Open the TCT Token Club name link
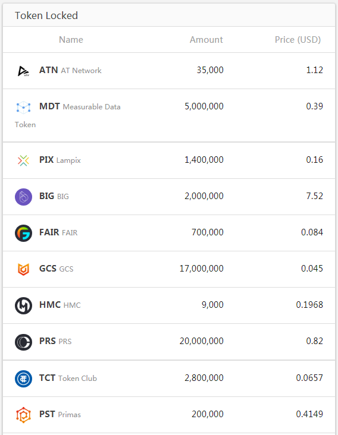Screen dimensions: 338x435 click(x=68, y=378)
